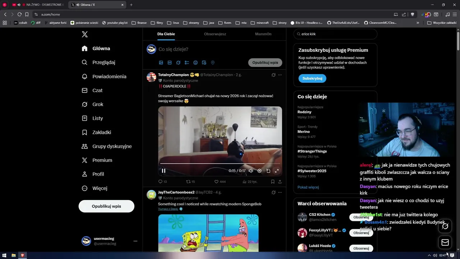Add image media to the post
The height and width of the screenshot is (259, 460).
tap(161, 63)
